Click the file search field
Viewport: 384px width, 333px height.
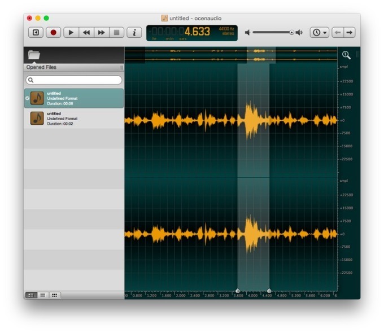(x=74, y=80)
